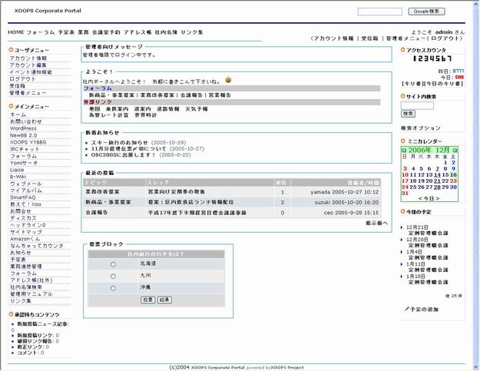Click the access counter digit image

[x=432, y=59]
